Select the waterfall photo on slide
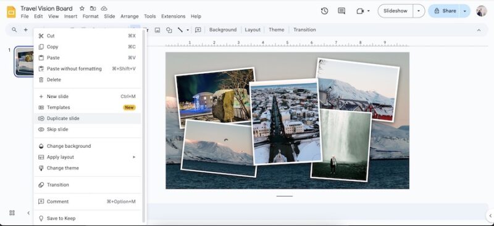494x226 pixels. click(341, 145)
